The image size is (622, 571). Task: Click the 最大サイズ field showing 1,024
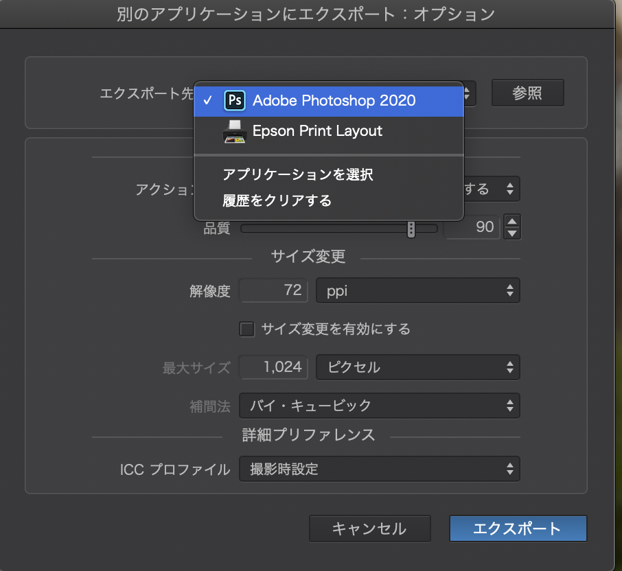pos(273,367)
